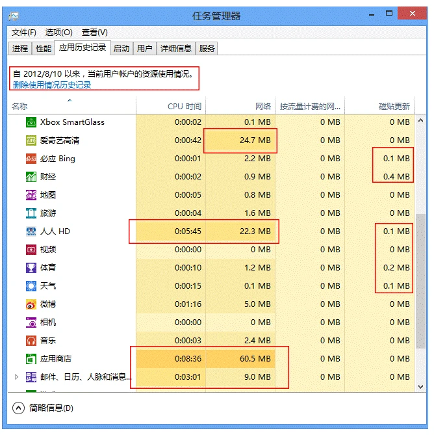Select the 必应 Bing row name
Image resolution: width=434 pixels, height=435 pixels.
click(x=57, y=159)
